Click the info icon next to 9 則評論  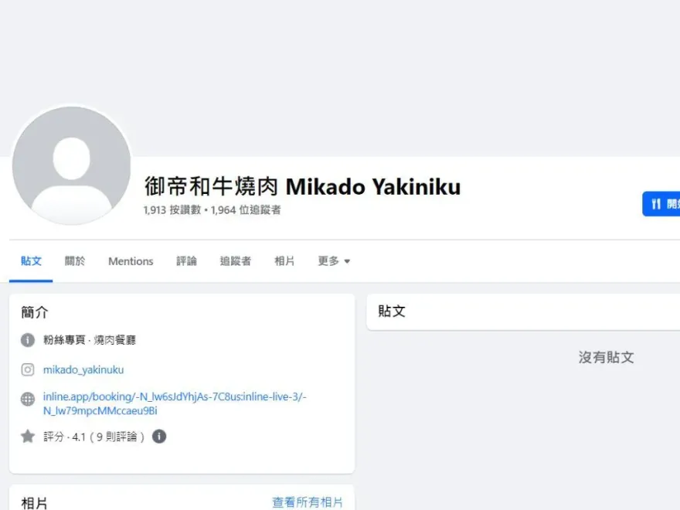click(159, 437)
